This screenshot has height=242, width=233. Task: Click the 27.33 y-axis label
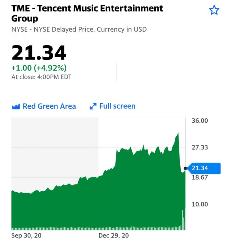click(200, 147)
